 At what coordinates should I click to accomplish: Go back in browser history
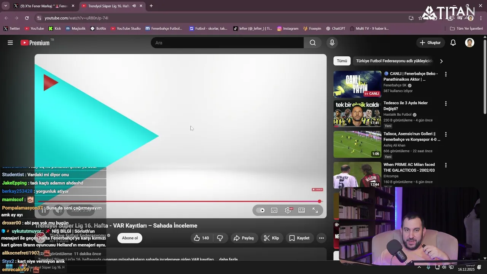(6, 18)
